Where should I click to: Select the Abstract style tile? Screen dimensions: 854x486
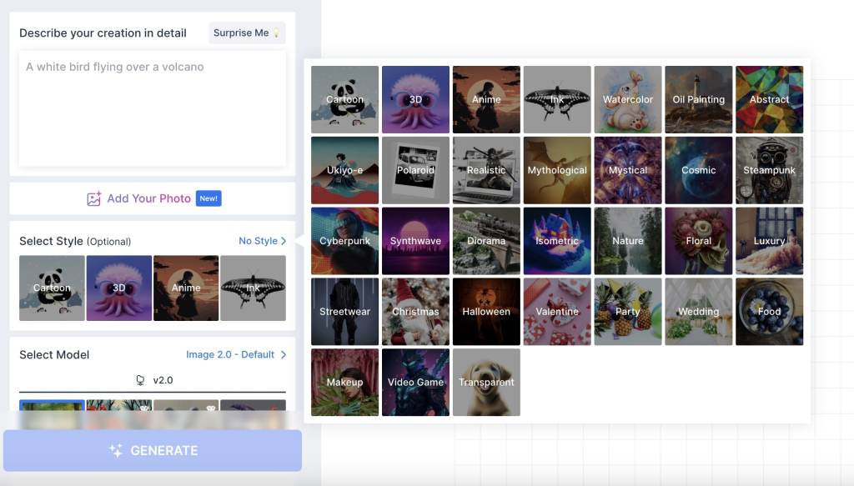(769, 99)
